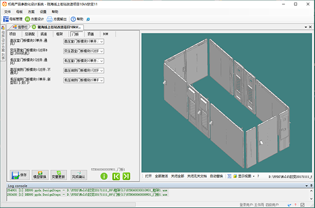315x208 pixels.
Task: Click the 变量更新 button
Action: [58, 175]
